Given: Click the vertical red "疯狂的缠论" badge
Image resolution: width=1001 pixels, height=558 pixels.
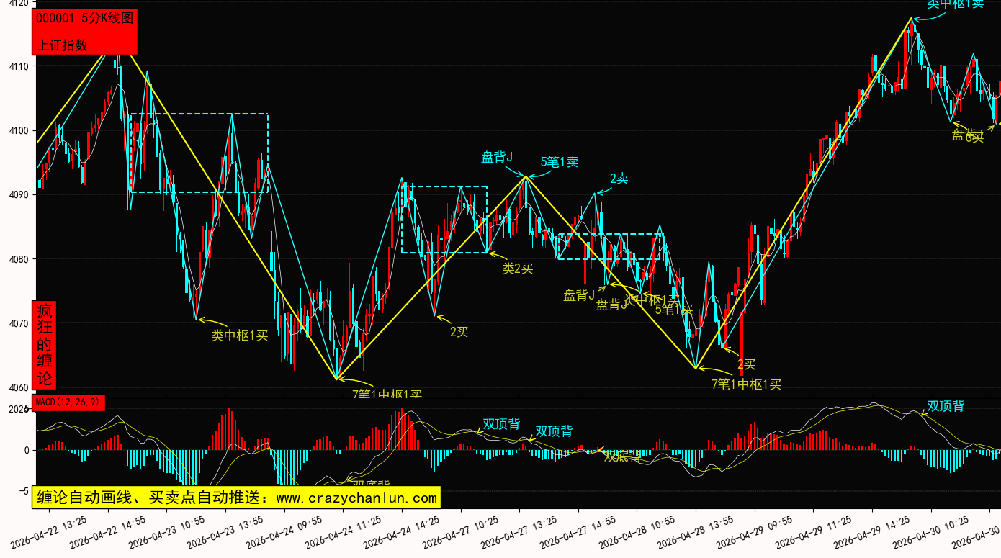Looking at the screenshot, I should [45, 344].
